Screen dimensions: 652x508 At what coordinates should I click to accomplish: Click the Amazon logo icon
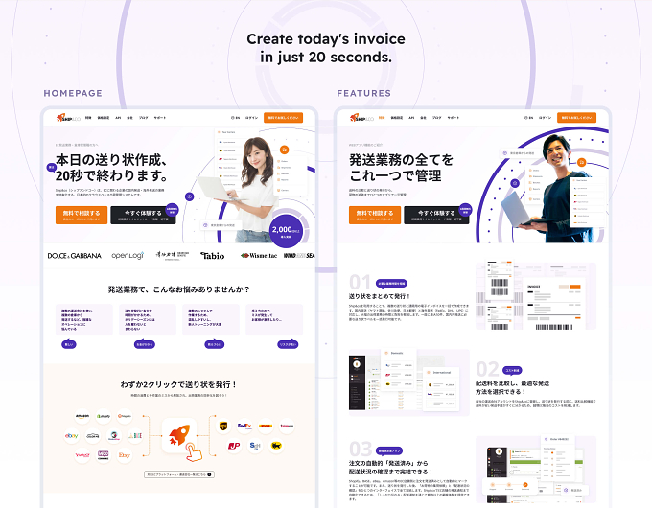(x=82, y=416)
